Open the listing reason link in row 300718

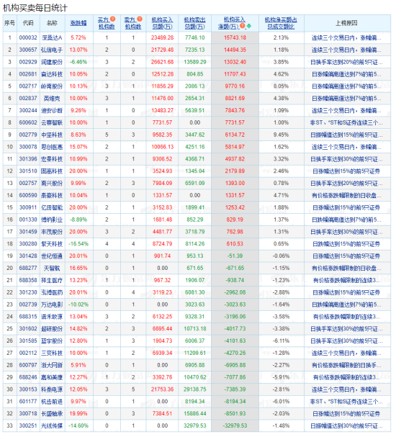346,413
